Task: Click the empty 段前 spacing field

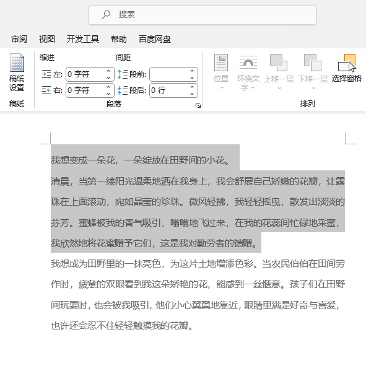Action: [x=173, y=74]
